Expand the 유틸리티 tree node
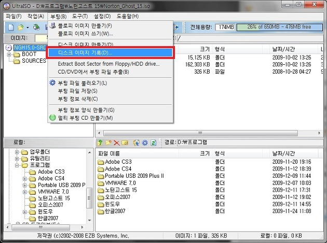327x243 pixels. pos(17,159)
